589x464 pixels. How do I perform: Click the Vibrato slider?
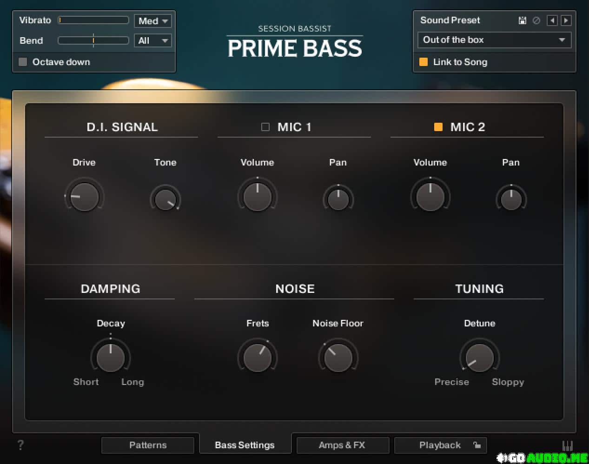click(93, 20)
